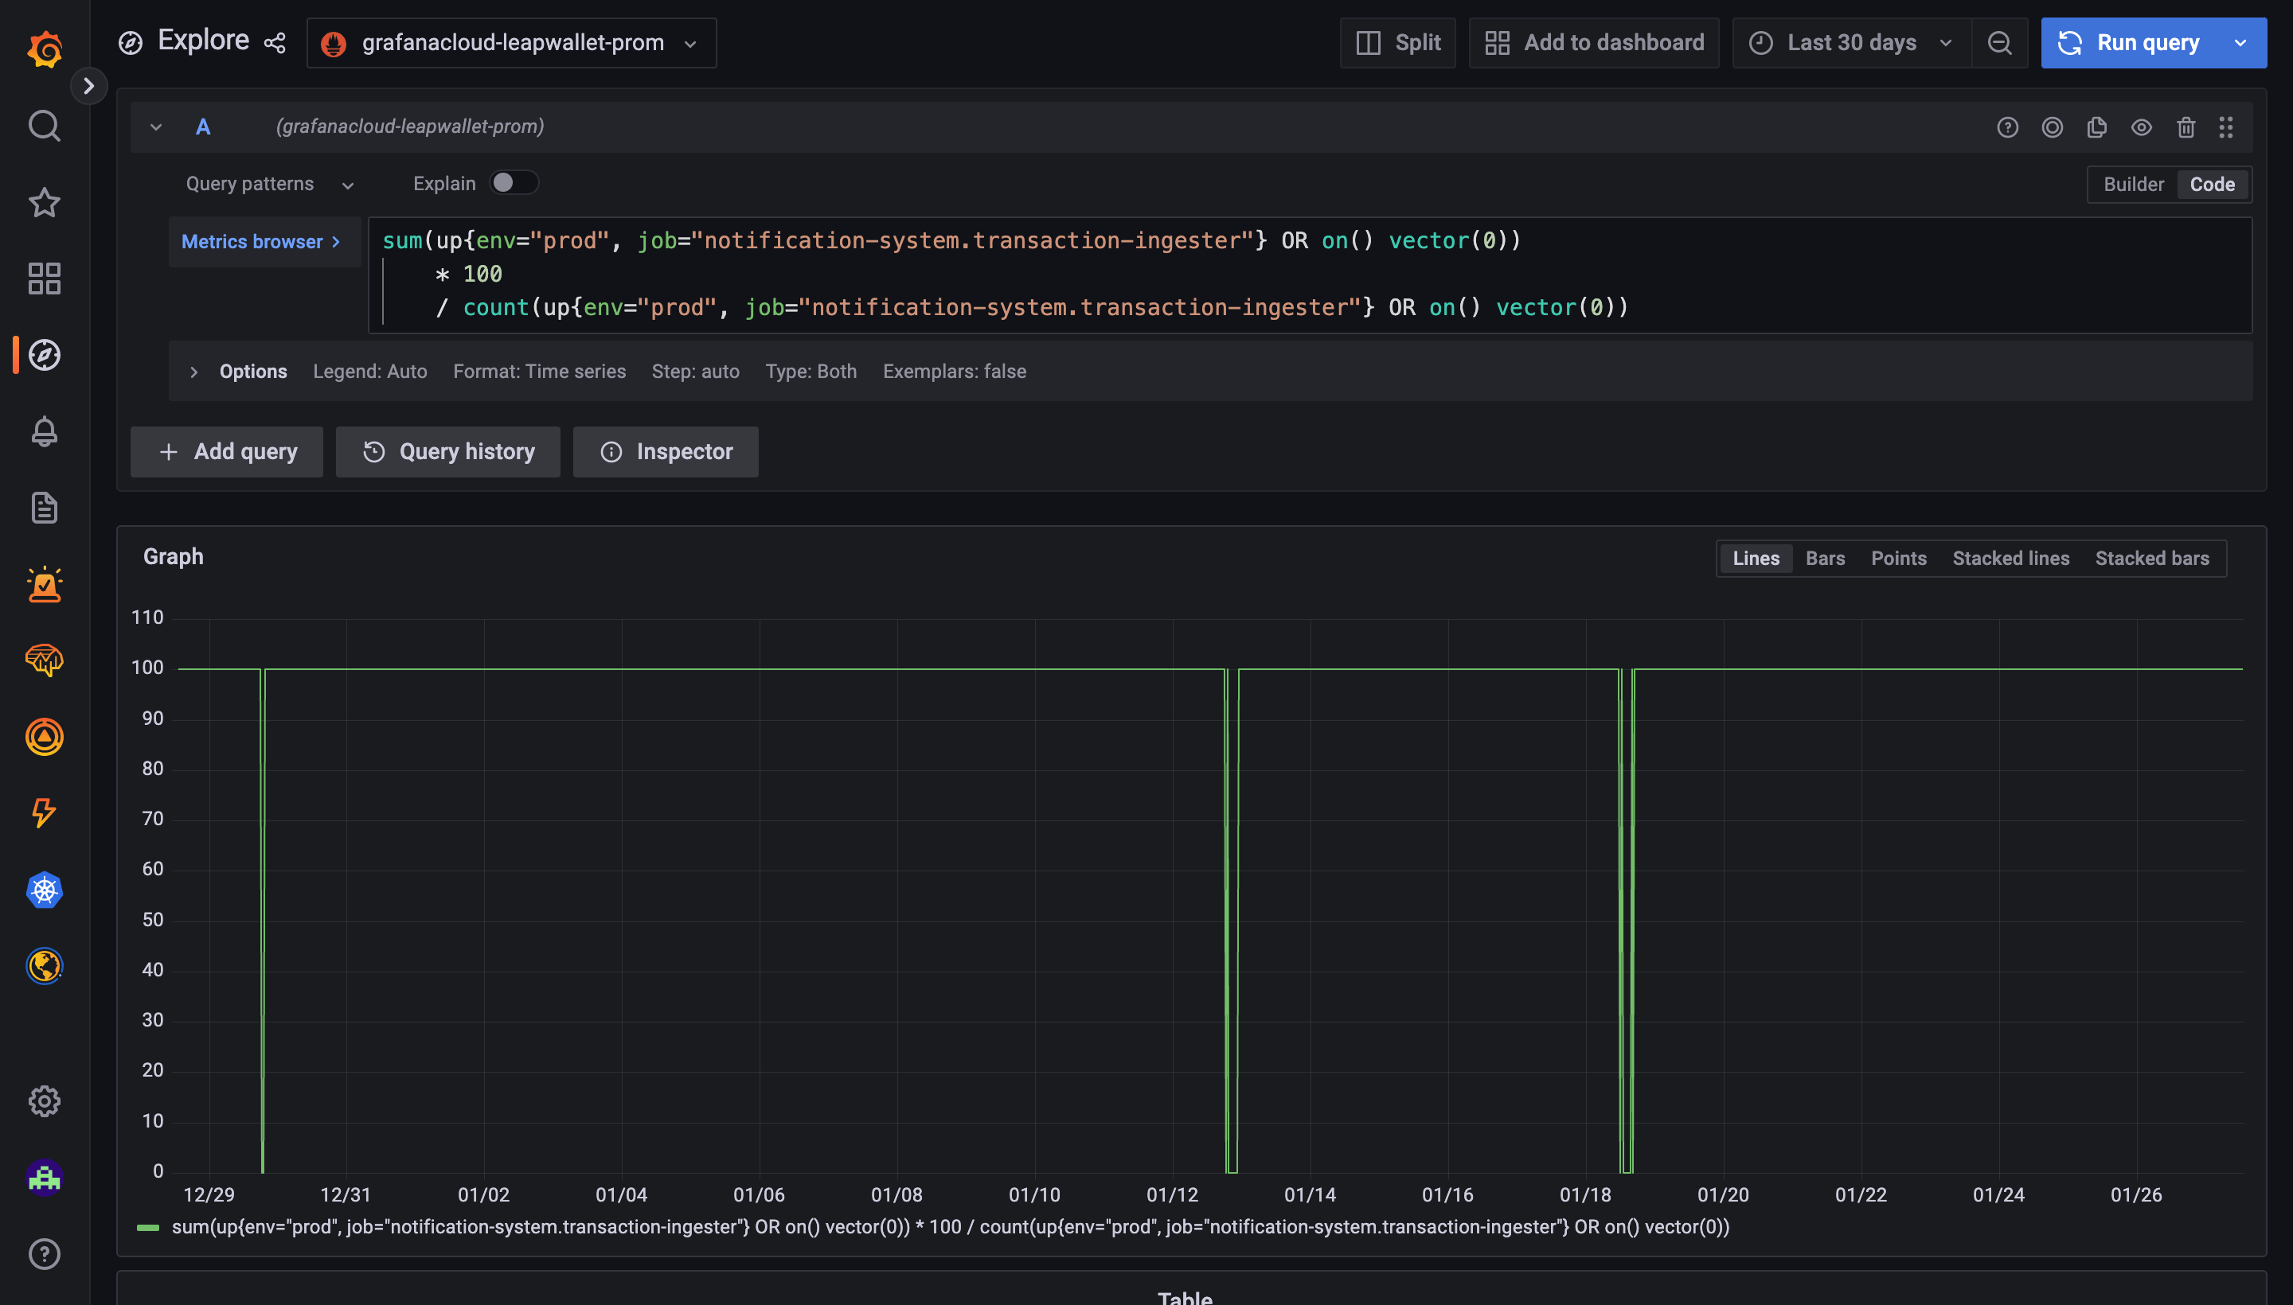Image resolution: width=2293 pixels, height=1305 pixels.
Task: Select Bars graph style
Action: 1825,559
